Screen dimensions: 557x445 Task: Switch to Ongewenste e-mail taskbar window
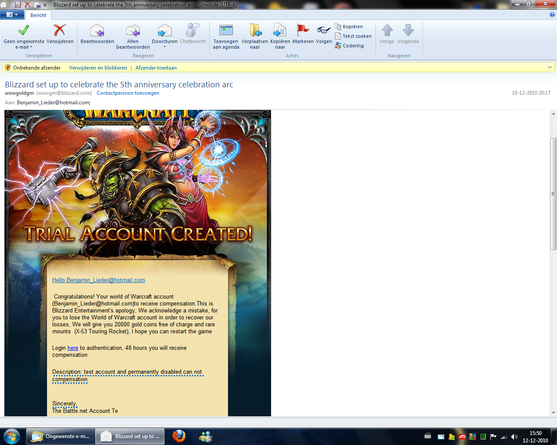(x=60, y=436)
